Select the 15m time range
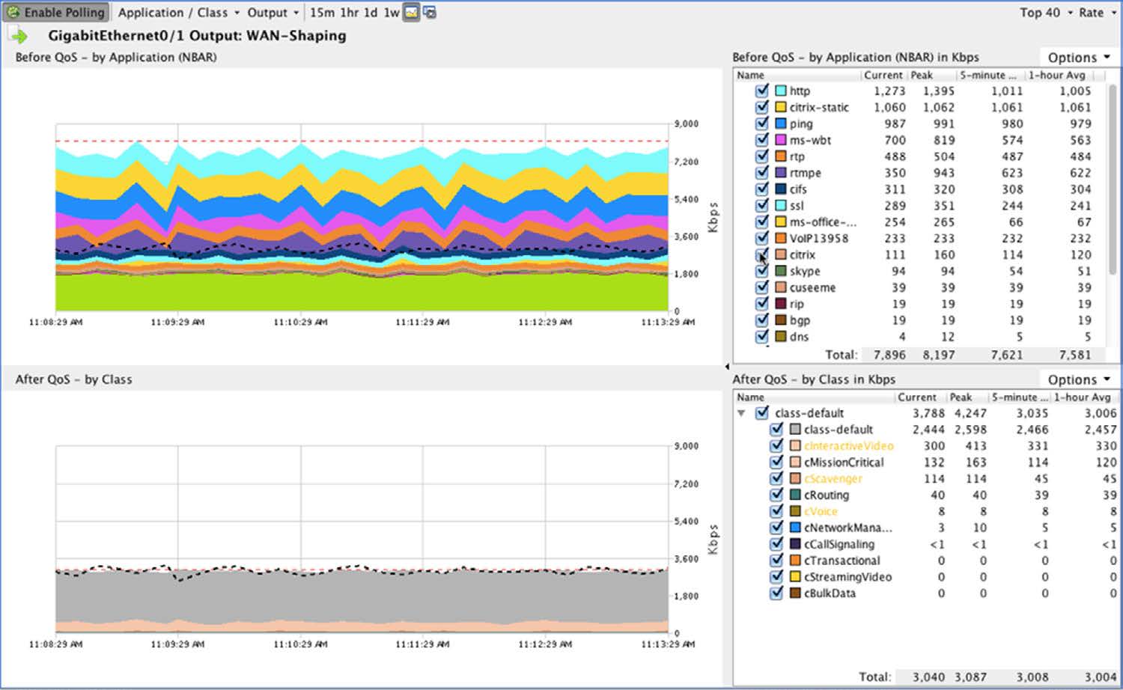The width and height of the screenshot is (1123, 690). 322,13
